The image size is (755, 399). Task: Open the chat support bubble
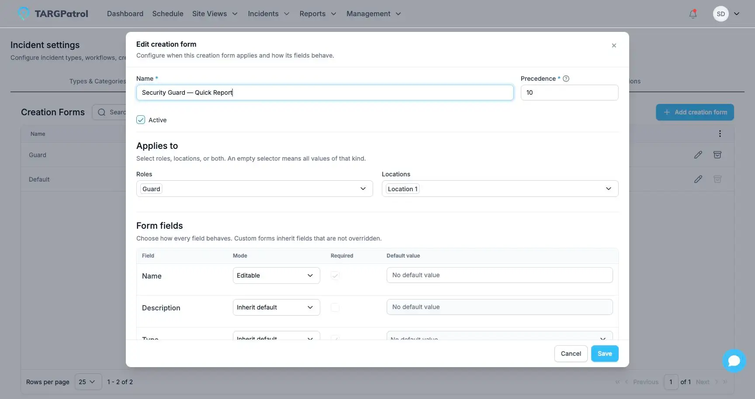point(734,361)
